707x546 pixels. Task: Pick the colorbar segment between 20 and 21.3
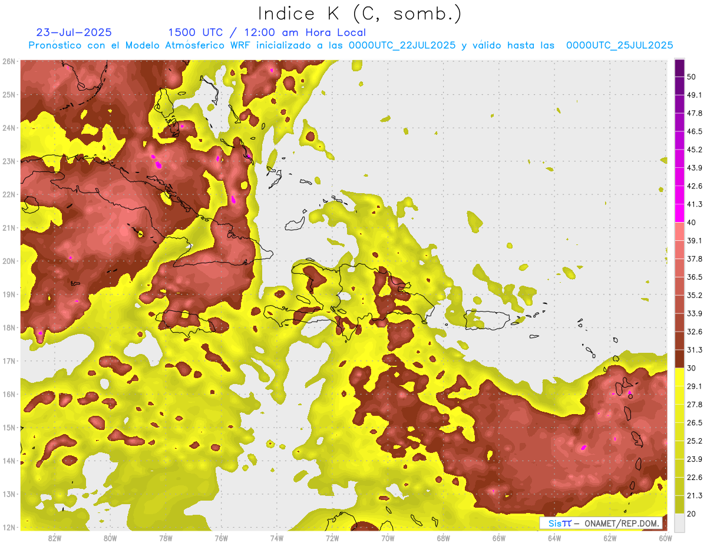click(679, 504)
